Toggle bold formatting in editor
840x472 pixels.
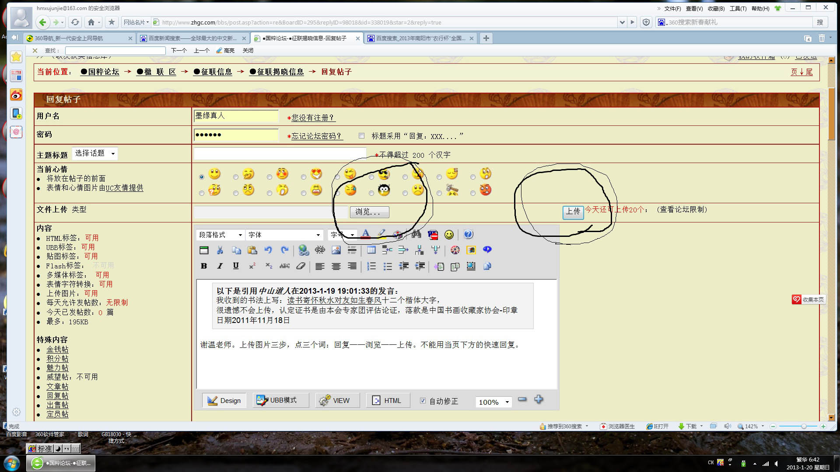tap(203, 266)
